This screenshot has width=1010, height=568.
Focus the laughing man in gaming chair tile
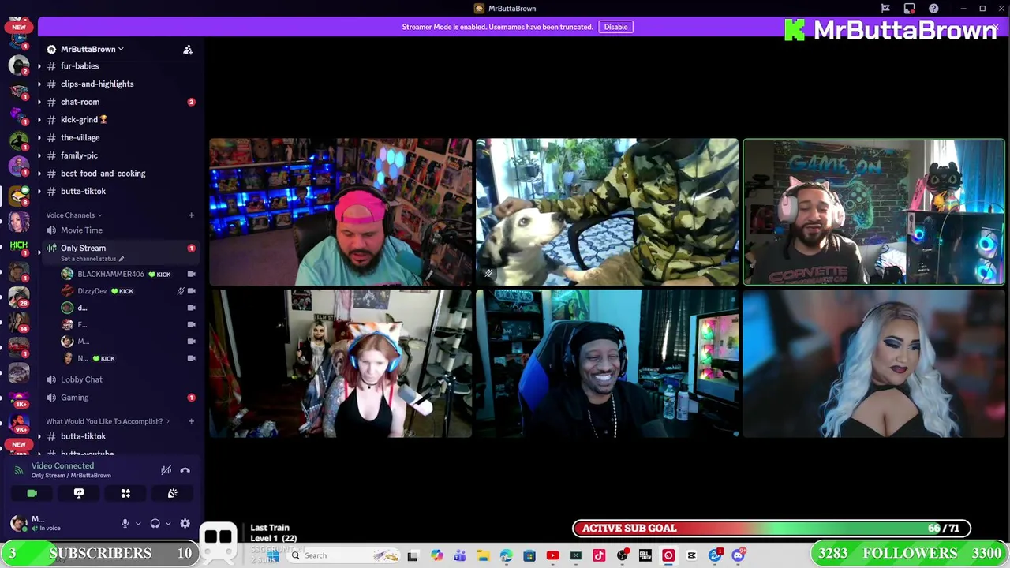tap(607, 364)
